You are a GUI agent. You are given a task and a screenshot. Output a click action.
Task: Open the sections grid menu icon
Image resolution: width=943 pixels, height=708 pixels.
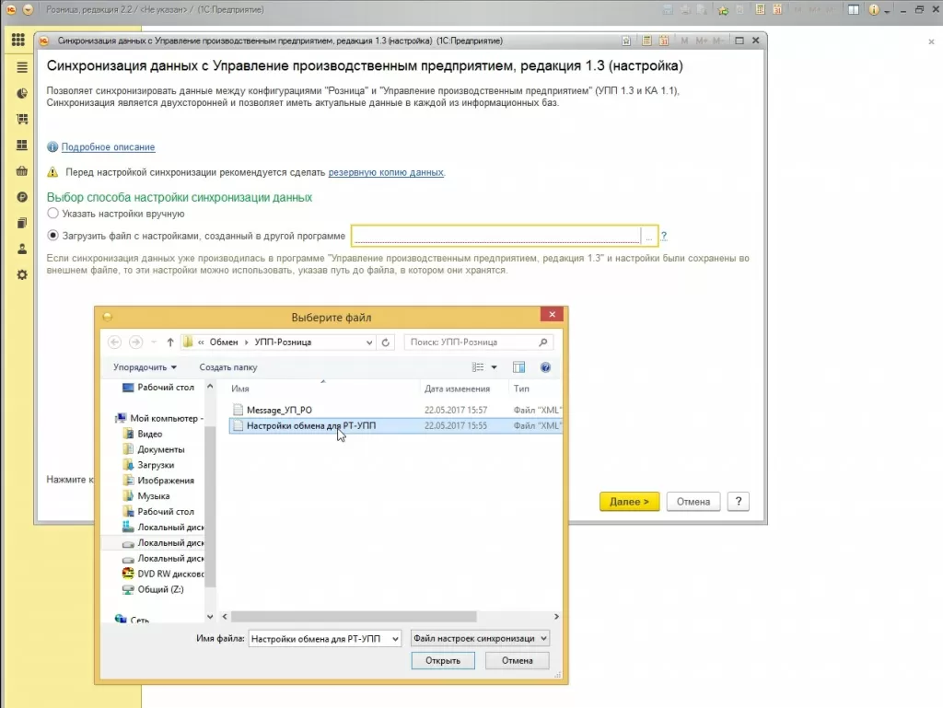pyautogui.click(x=18, y=40)
